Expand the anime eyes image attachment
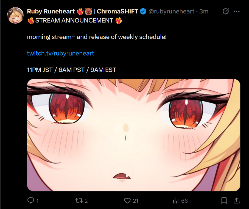 (x=133, y=135)
